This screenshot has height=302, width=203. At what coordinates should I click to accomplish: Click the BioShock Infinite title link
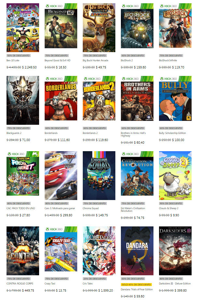(168, 60)
